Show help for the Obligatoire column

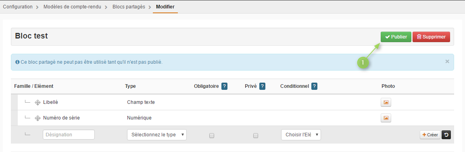(225, 86)
